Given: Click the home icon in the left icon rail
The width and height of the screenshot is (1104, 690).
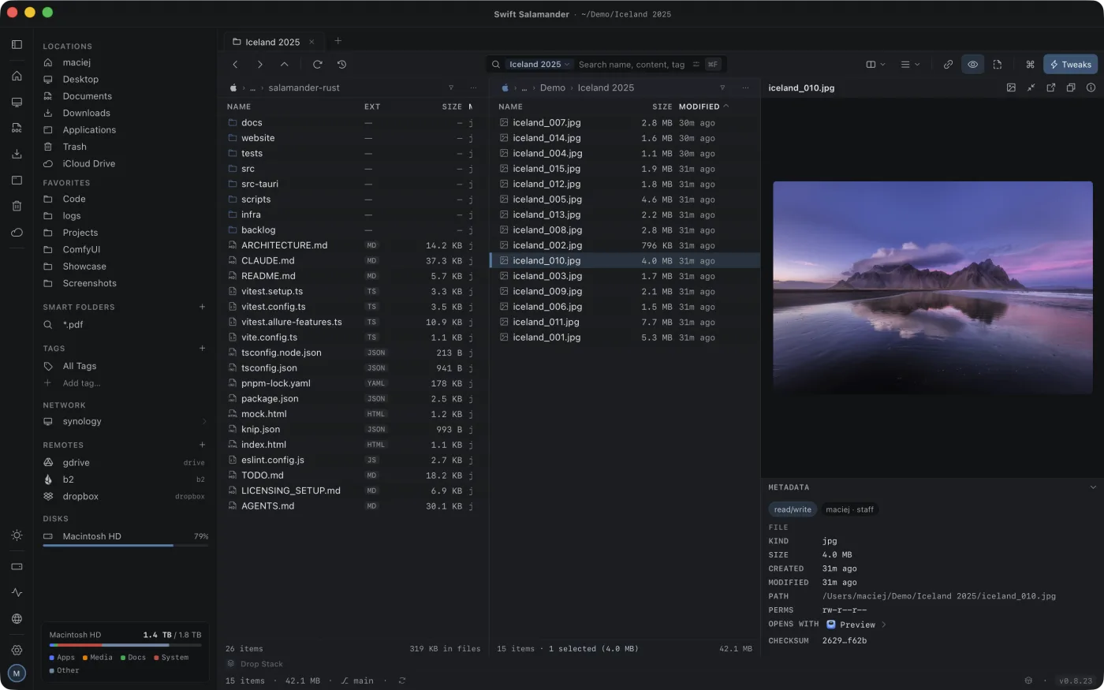Looking at the screenshot, I should (x=17, y=76).
